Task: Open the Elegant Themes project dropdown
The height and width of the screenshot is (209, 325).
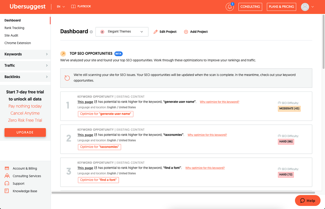Action: (122, 32)
